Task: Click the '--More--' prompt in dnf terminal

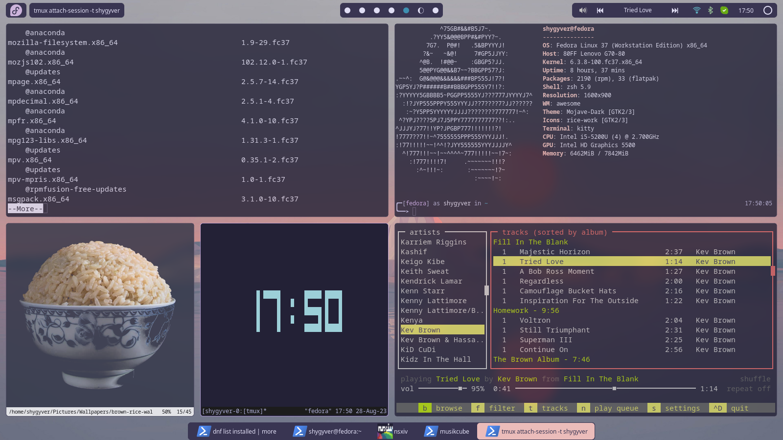Action: point(25,209)
